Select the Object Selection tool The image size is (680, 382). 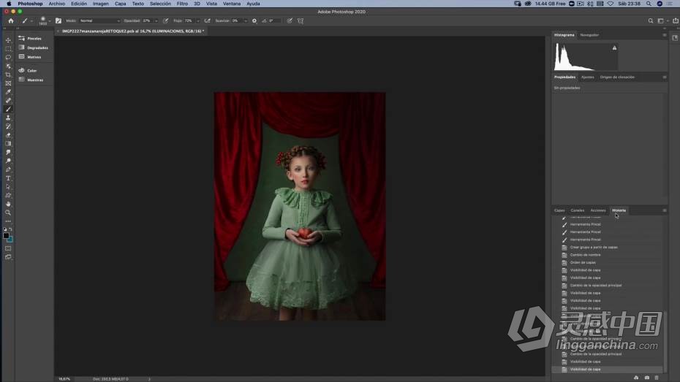click(x=8, y=66)
